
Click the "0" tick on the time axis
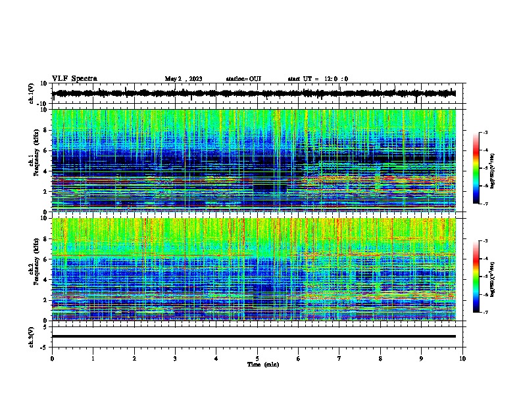(x=52, y=359)
